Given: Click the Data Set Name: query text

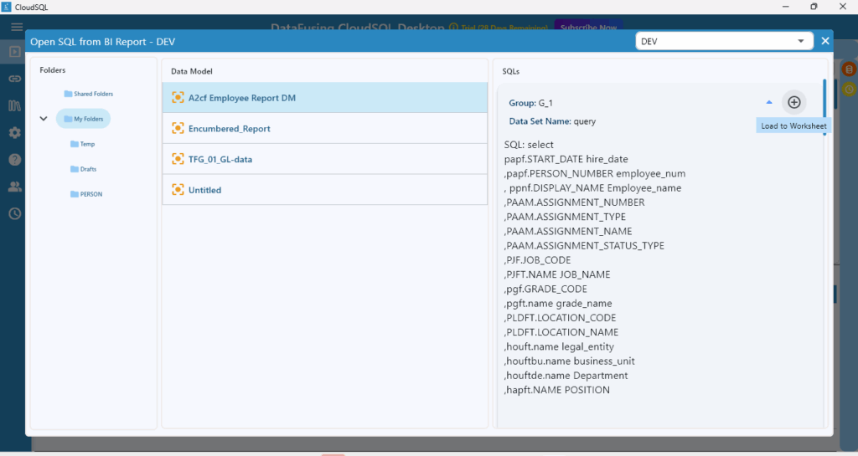Looking at the screenshot, I should (552, 121).
